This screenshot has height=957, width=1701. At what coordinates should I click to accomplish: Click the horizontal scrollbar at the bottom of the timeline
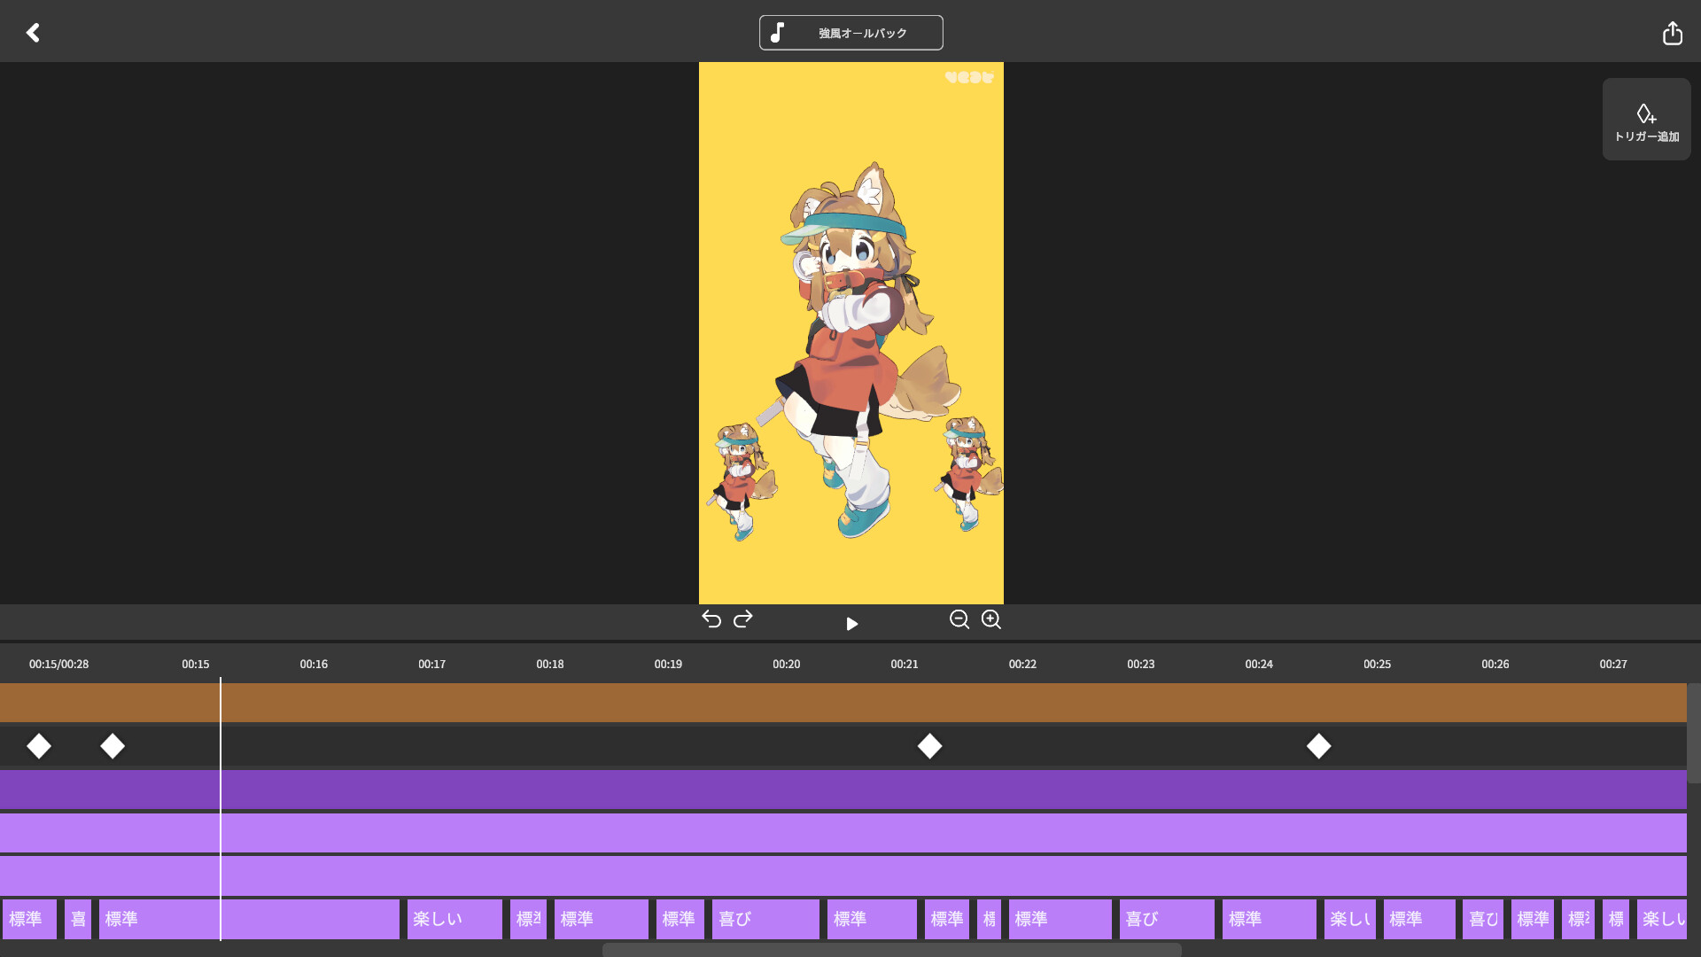click(x=891, y=950)
